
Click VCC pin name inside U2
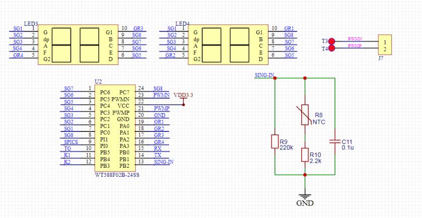click(123, 106)
